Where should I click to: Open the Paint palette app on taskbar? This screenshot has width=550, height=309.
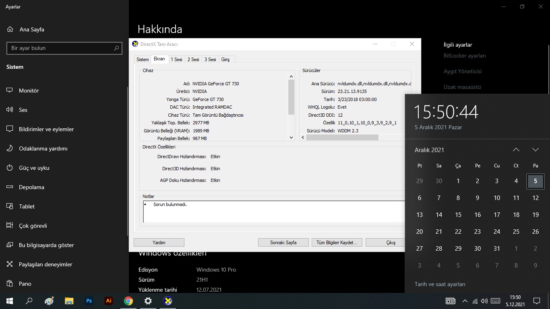pos(49,301)
